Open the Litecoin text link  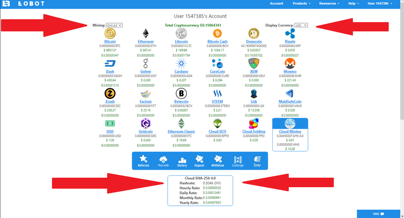point(181,41)
